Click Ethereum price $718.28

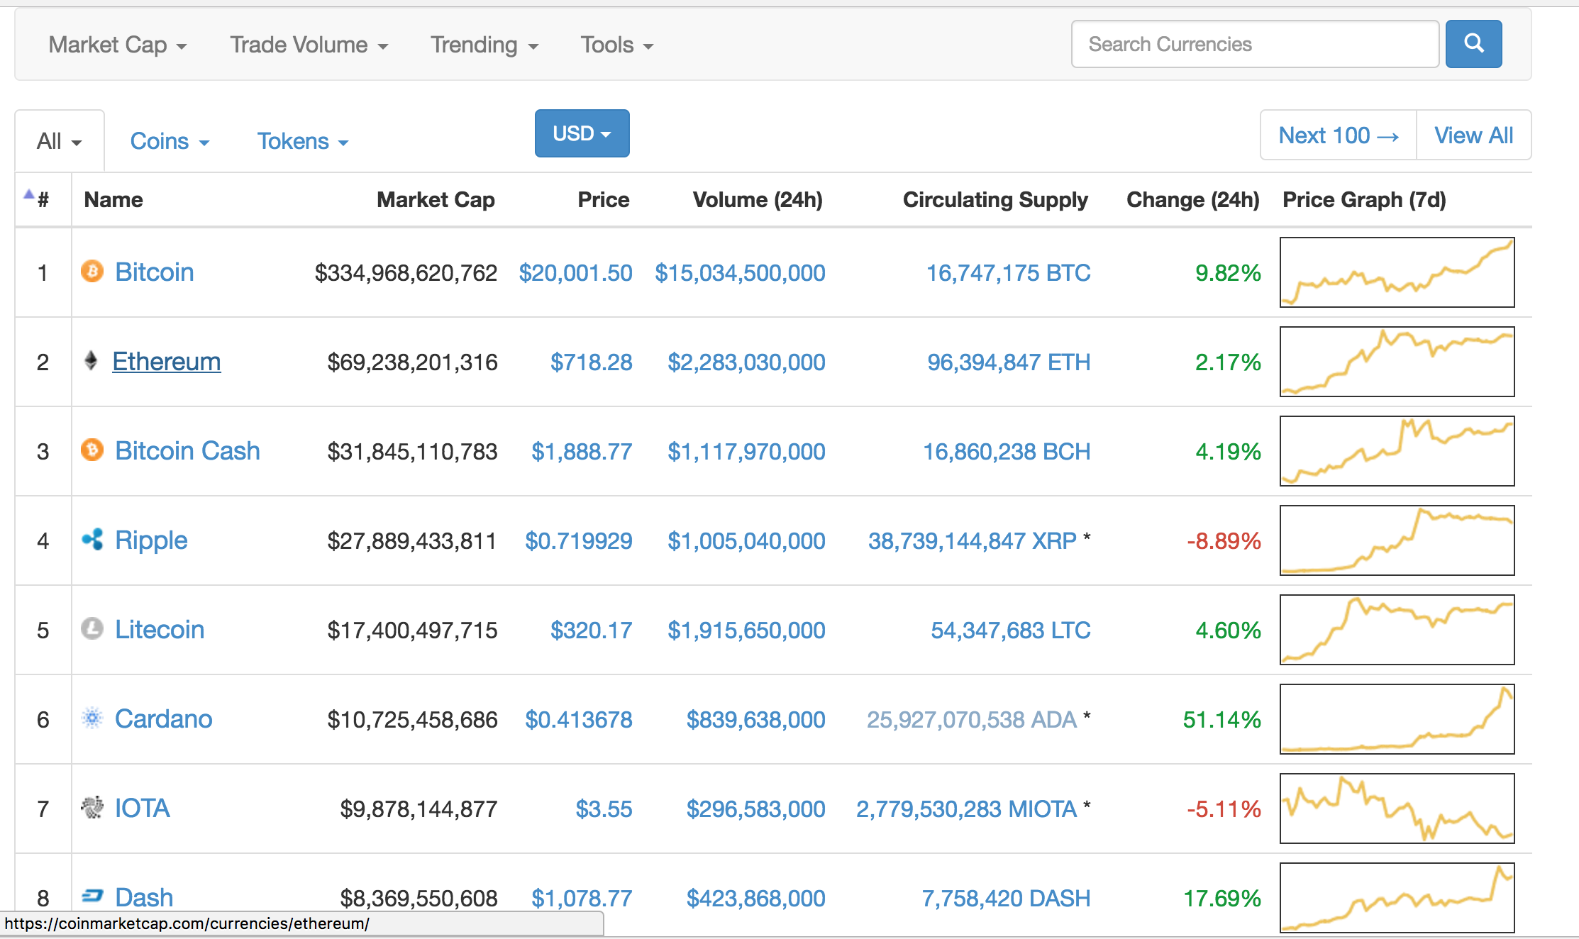592,362
